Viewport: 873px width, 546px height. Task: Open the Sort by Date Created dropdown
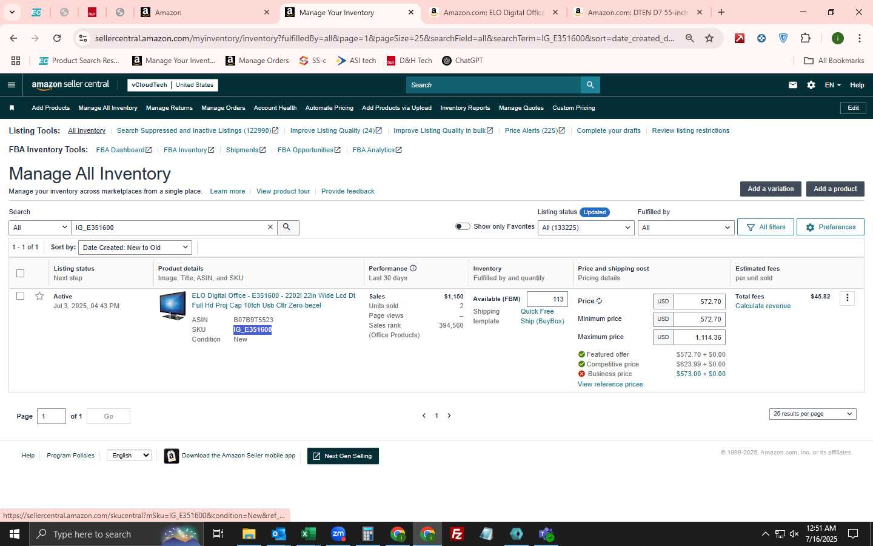(135, 248)
